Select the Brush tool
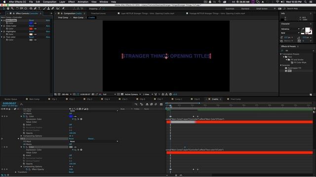The image size is (316, 177). click(44, 9)
